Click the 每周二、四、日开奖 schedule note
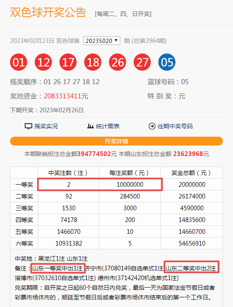 point(123,14)
